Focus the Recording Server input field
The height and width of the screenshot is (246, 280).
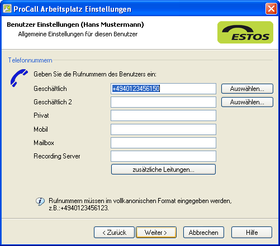coord(163,156)
